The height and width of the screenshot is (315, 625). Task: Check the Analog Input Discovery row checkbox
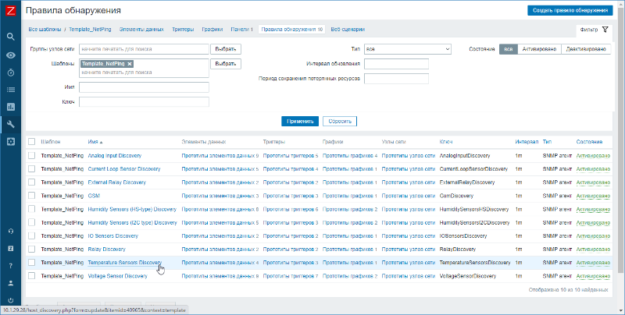[31, 155]
